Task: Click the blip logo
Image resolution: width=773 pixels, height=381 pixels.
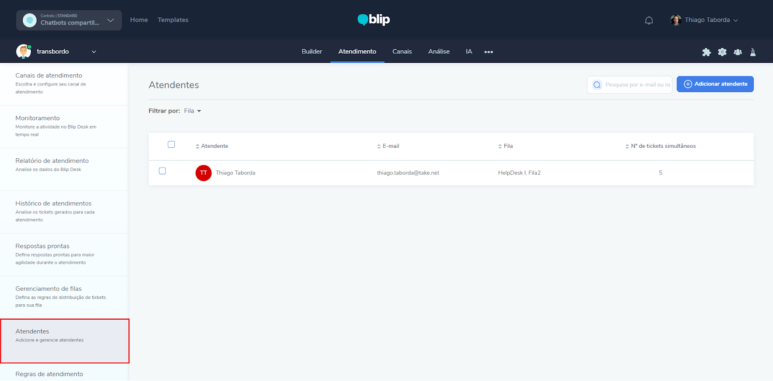Action: [x=373, y=20]
